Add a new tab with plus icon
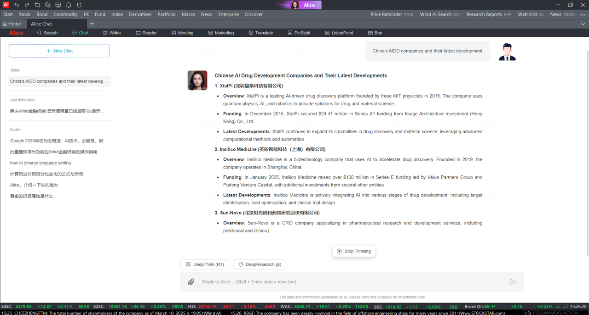The width and height of the screenshot is (589, 315). [x=92, y=24]
